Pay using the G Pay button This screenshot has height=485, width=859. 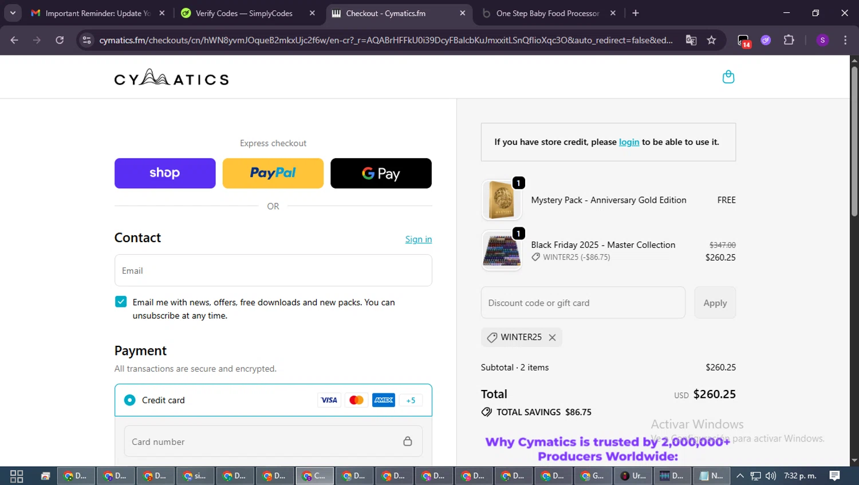pyautogui.click(x=381, y=173)
